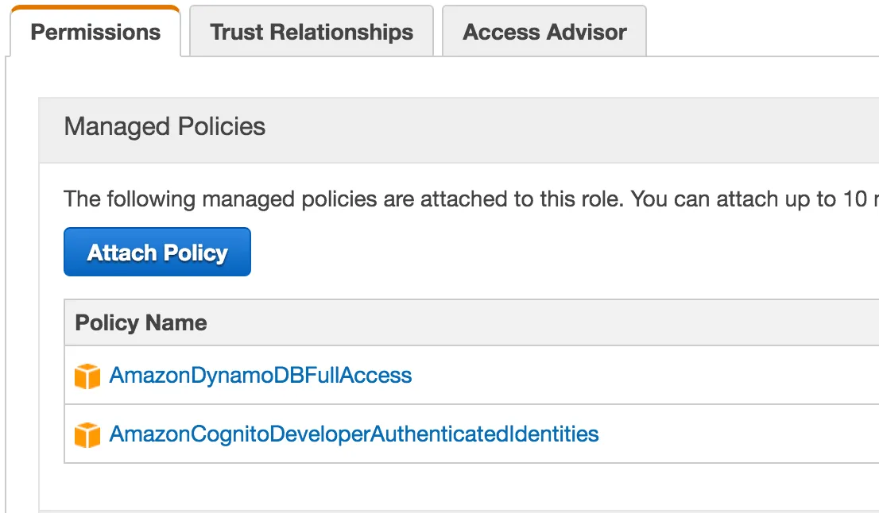Click empty space in Managed Policies header bar
This screenshot has height=513, width=879.
click(x=556, y=127)
